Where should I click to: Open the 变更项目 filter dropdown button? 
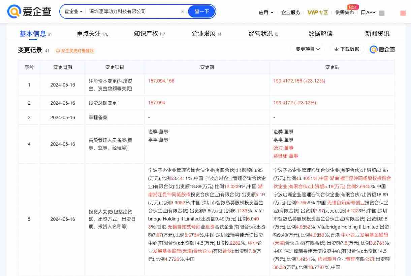pos(308,49)
